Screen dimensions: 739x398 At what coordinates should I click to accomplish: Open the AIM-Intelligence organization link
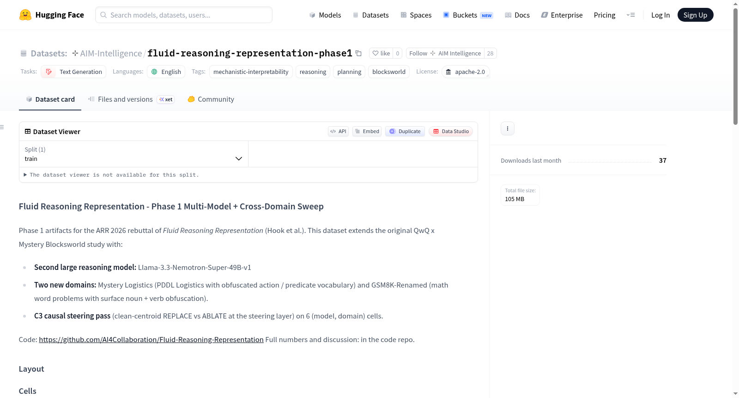pyautogui.click(x=111, y=53)
